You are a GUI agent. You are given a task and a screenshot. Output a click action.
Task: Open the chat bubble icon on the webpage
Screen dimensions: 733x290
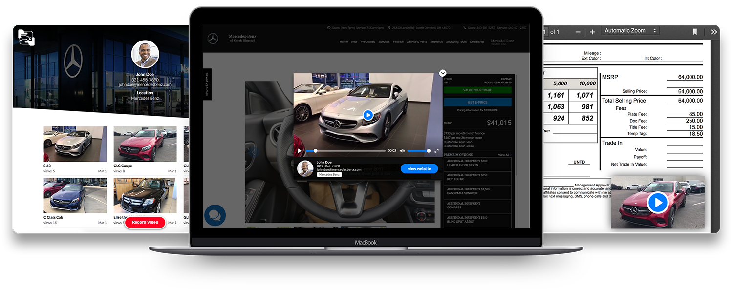click(214, 215)
